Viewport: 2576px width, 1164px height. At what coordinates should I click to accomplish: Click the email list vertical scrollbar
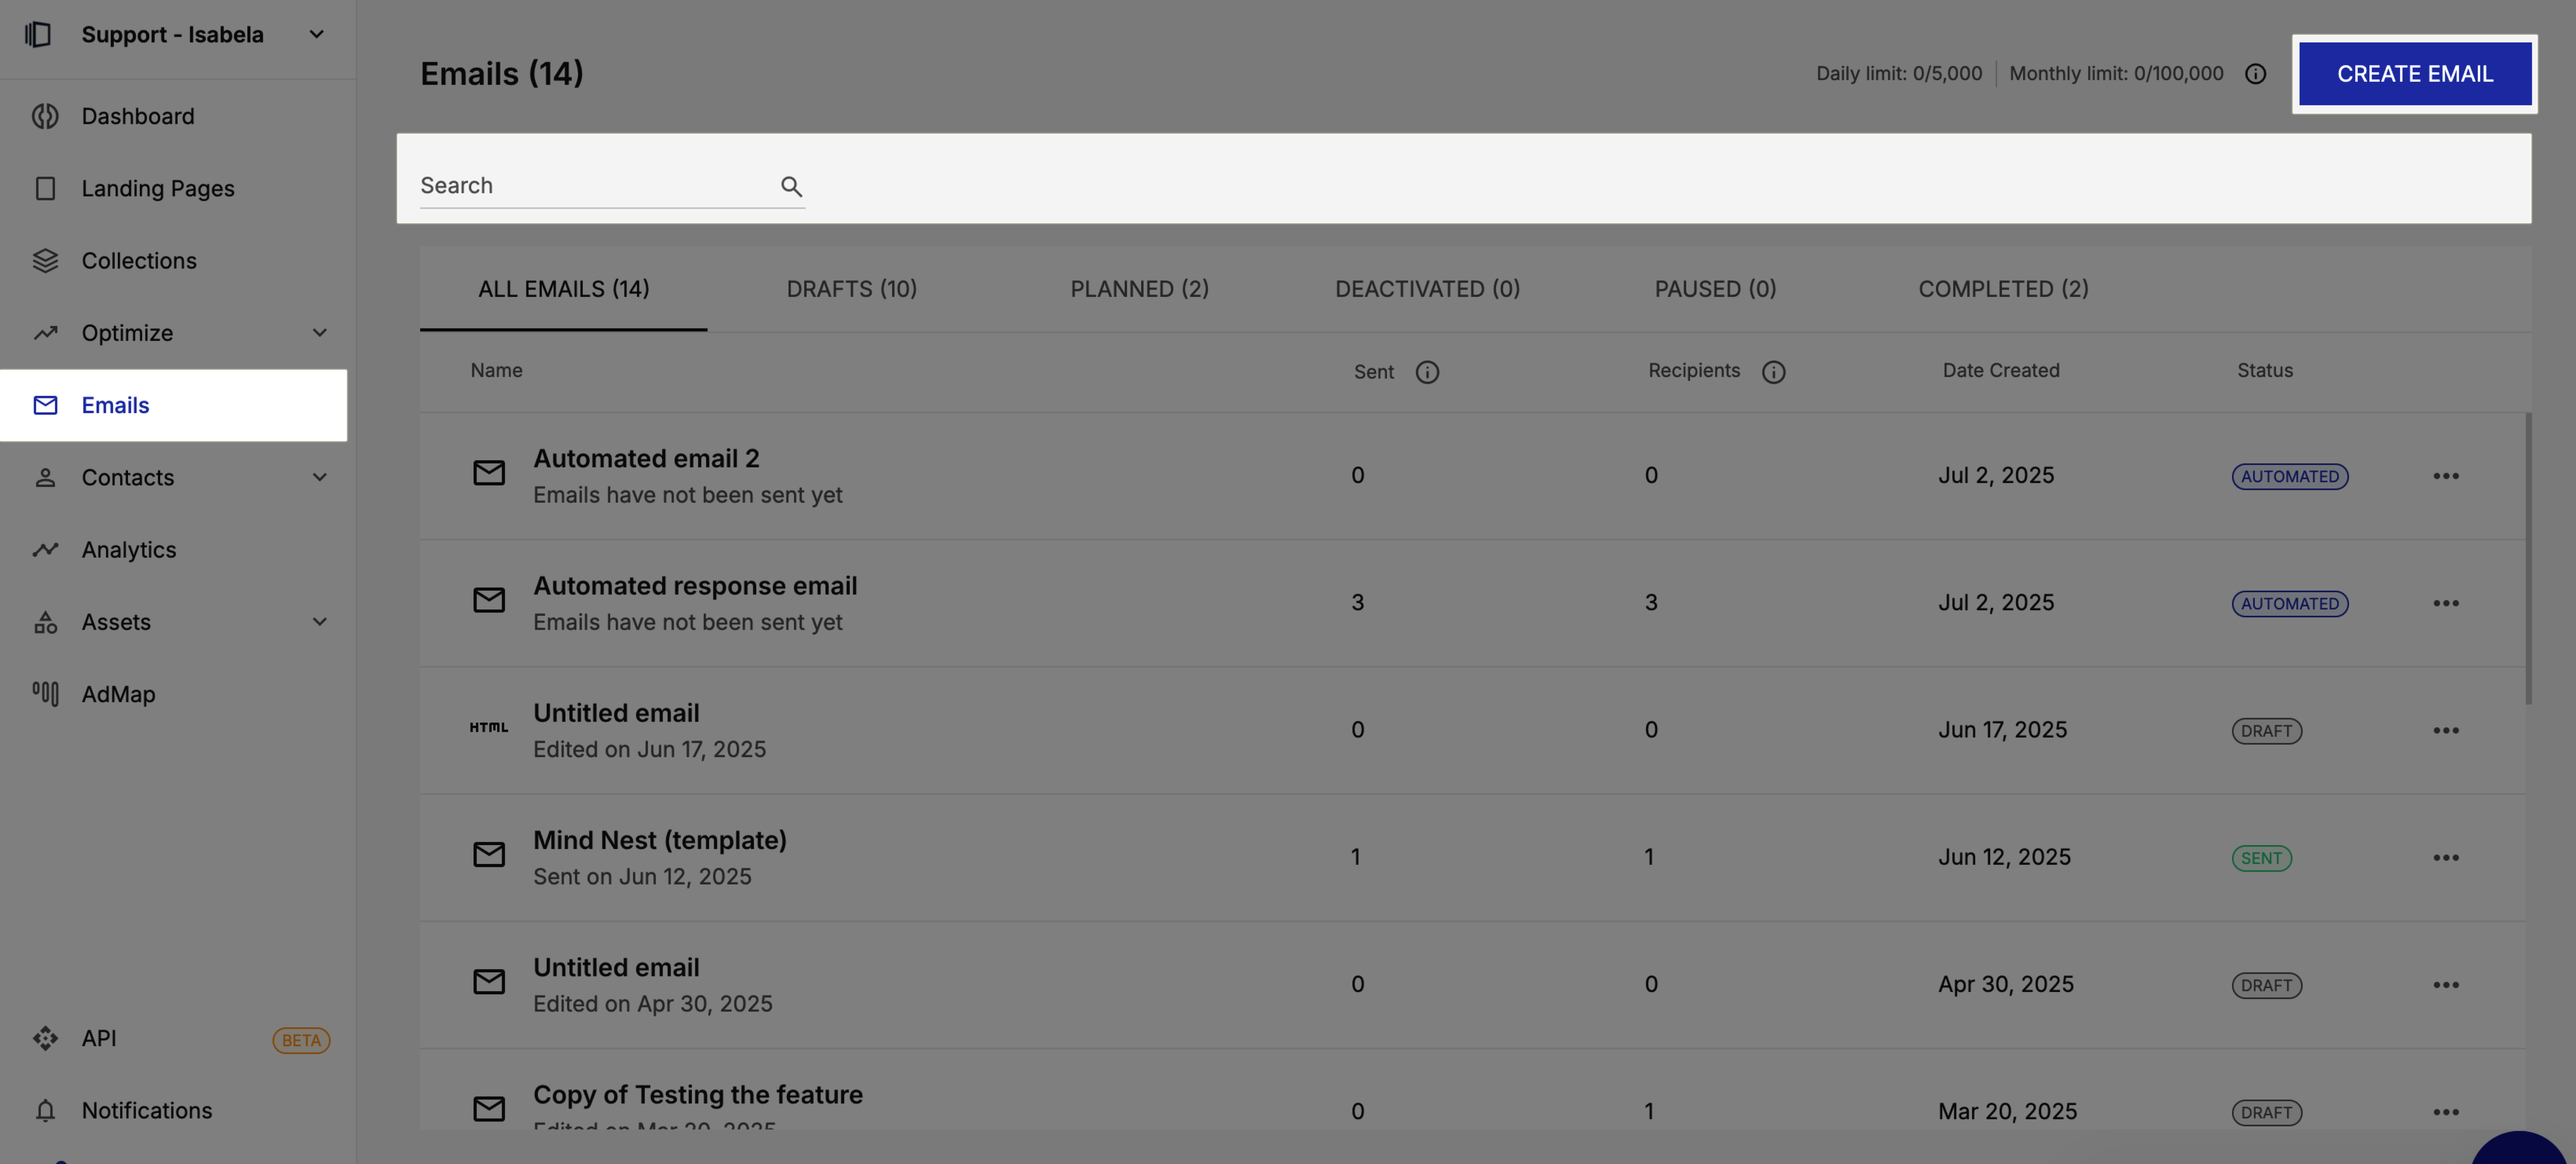2528,558
